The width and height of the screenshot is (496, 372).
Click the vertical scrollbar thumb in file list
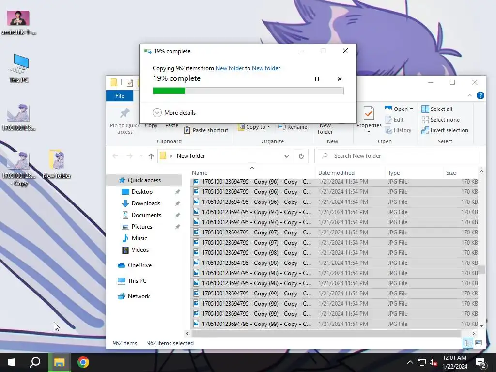pyautogui.click(x=481, y=269)
